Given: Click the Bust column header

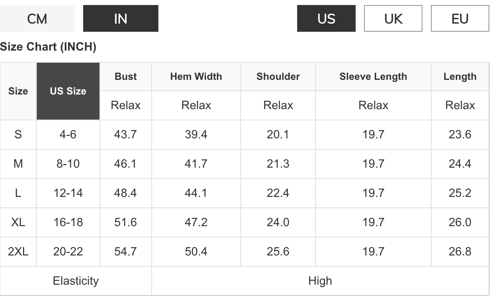Looking at the screenshot, I should 126,77.
